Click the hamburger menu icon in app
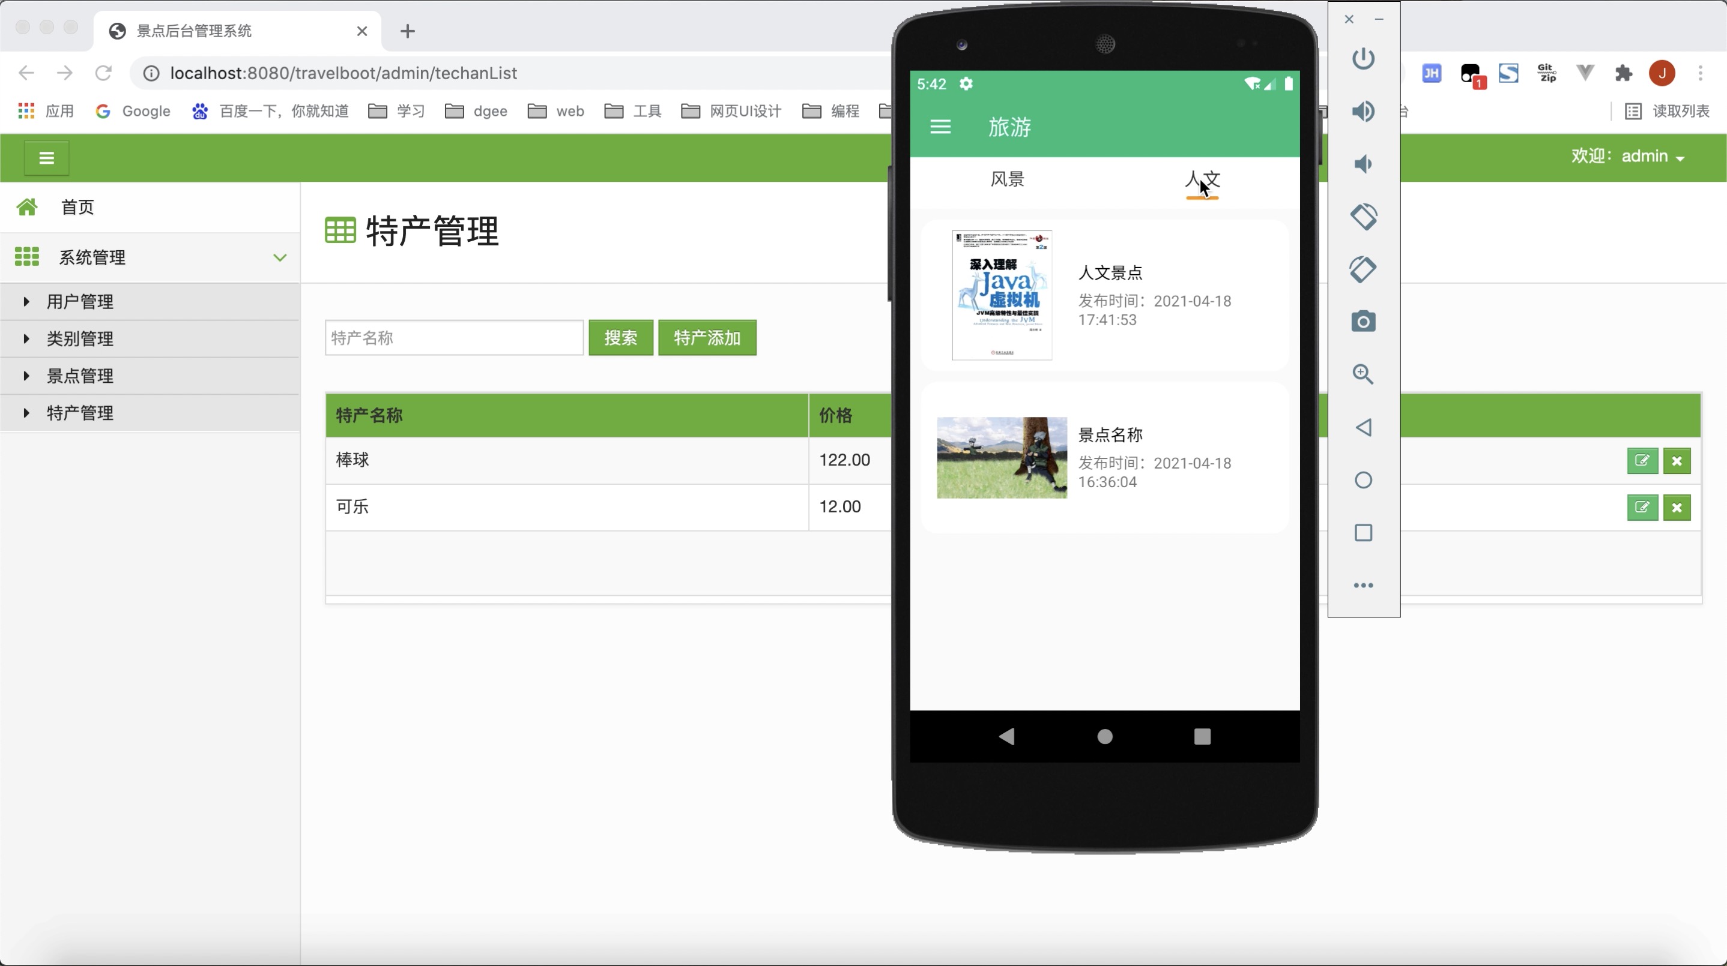 point(939,127)
